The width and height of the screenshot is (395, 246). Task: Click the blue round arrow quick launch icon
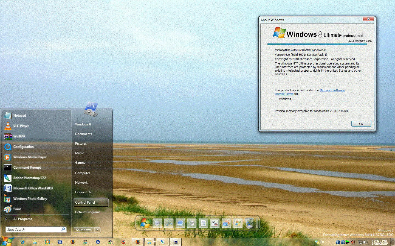point(98,242)
